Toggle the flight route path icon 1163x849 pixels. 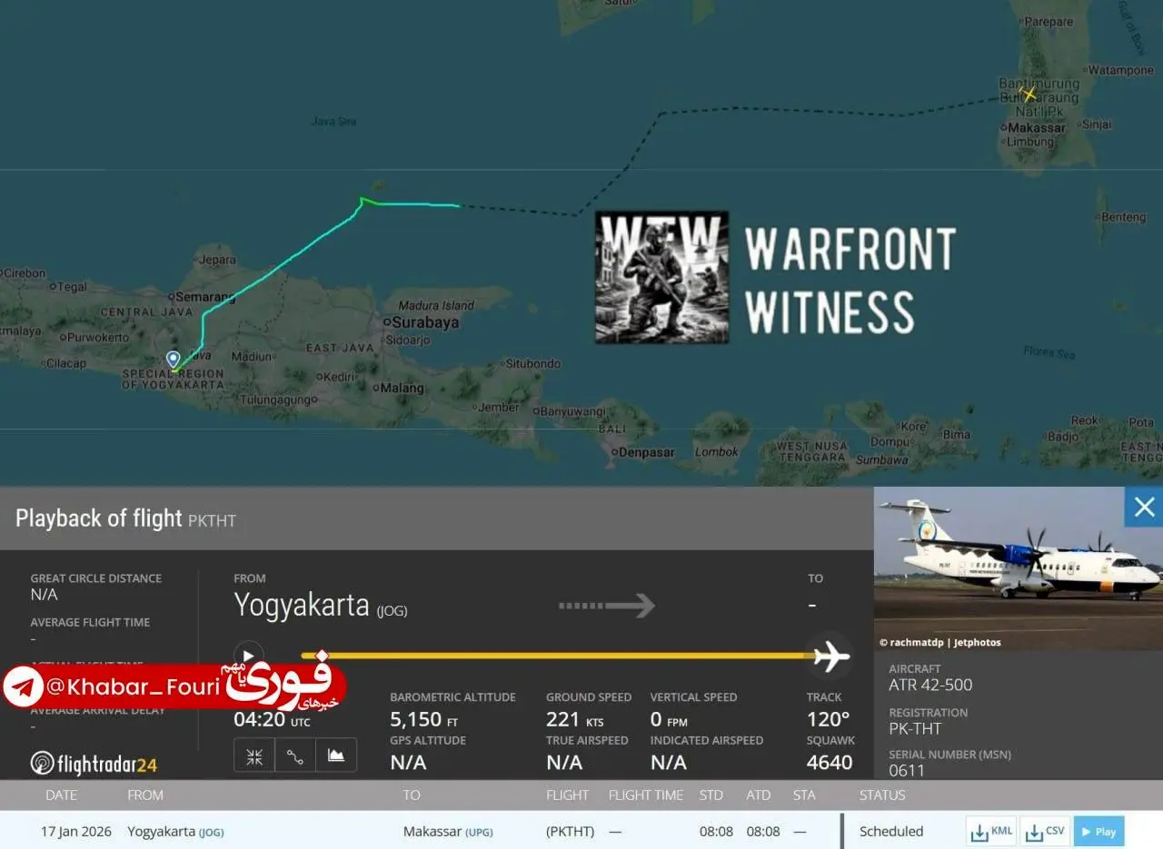tap(294, 755)
